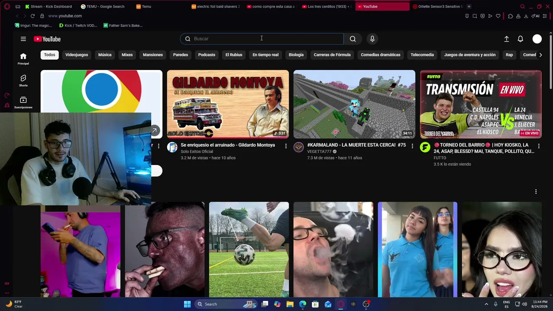This screenshot has height=311, width=553.
Task: Open YouTube notifications bell
Action: (x=521, y=39)
